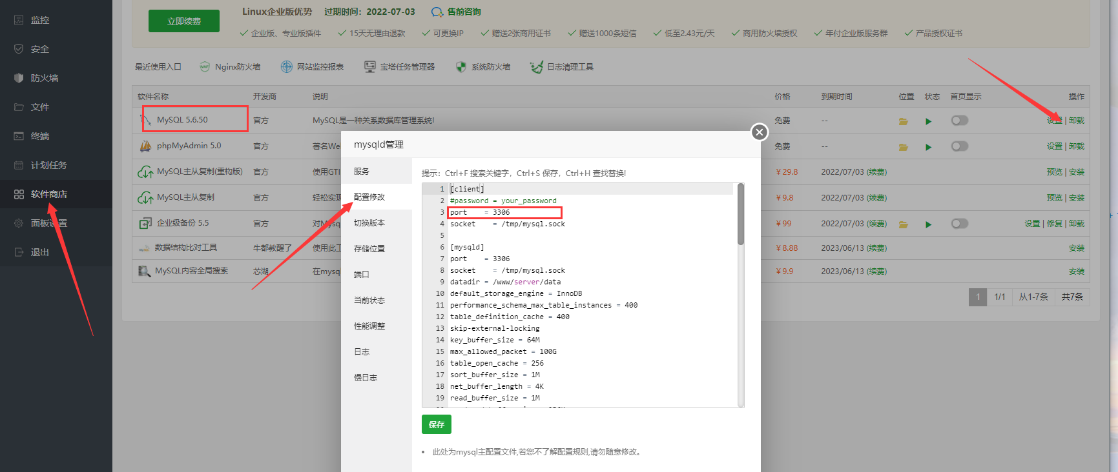Click 修复 repair for 企业级备份 row
This screenshot has height=472, width=1118.
click(1055, 224)
